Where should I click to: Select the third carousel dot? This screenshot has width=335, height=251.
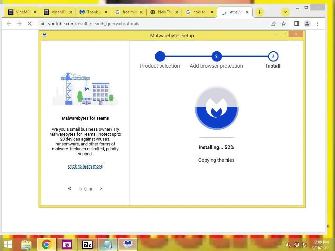click(91, 189)
